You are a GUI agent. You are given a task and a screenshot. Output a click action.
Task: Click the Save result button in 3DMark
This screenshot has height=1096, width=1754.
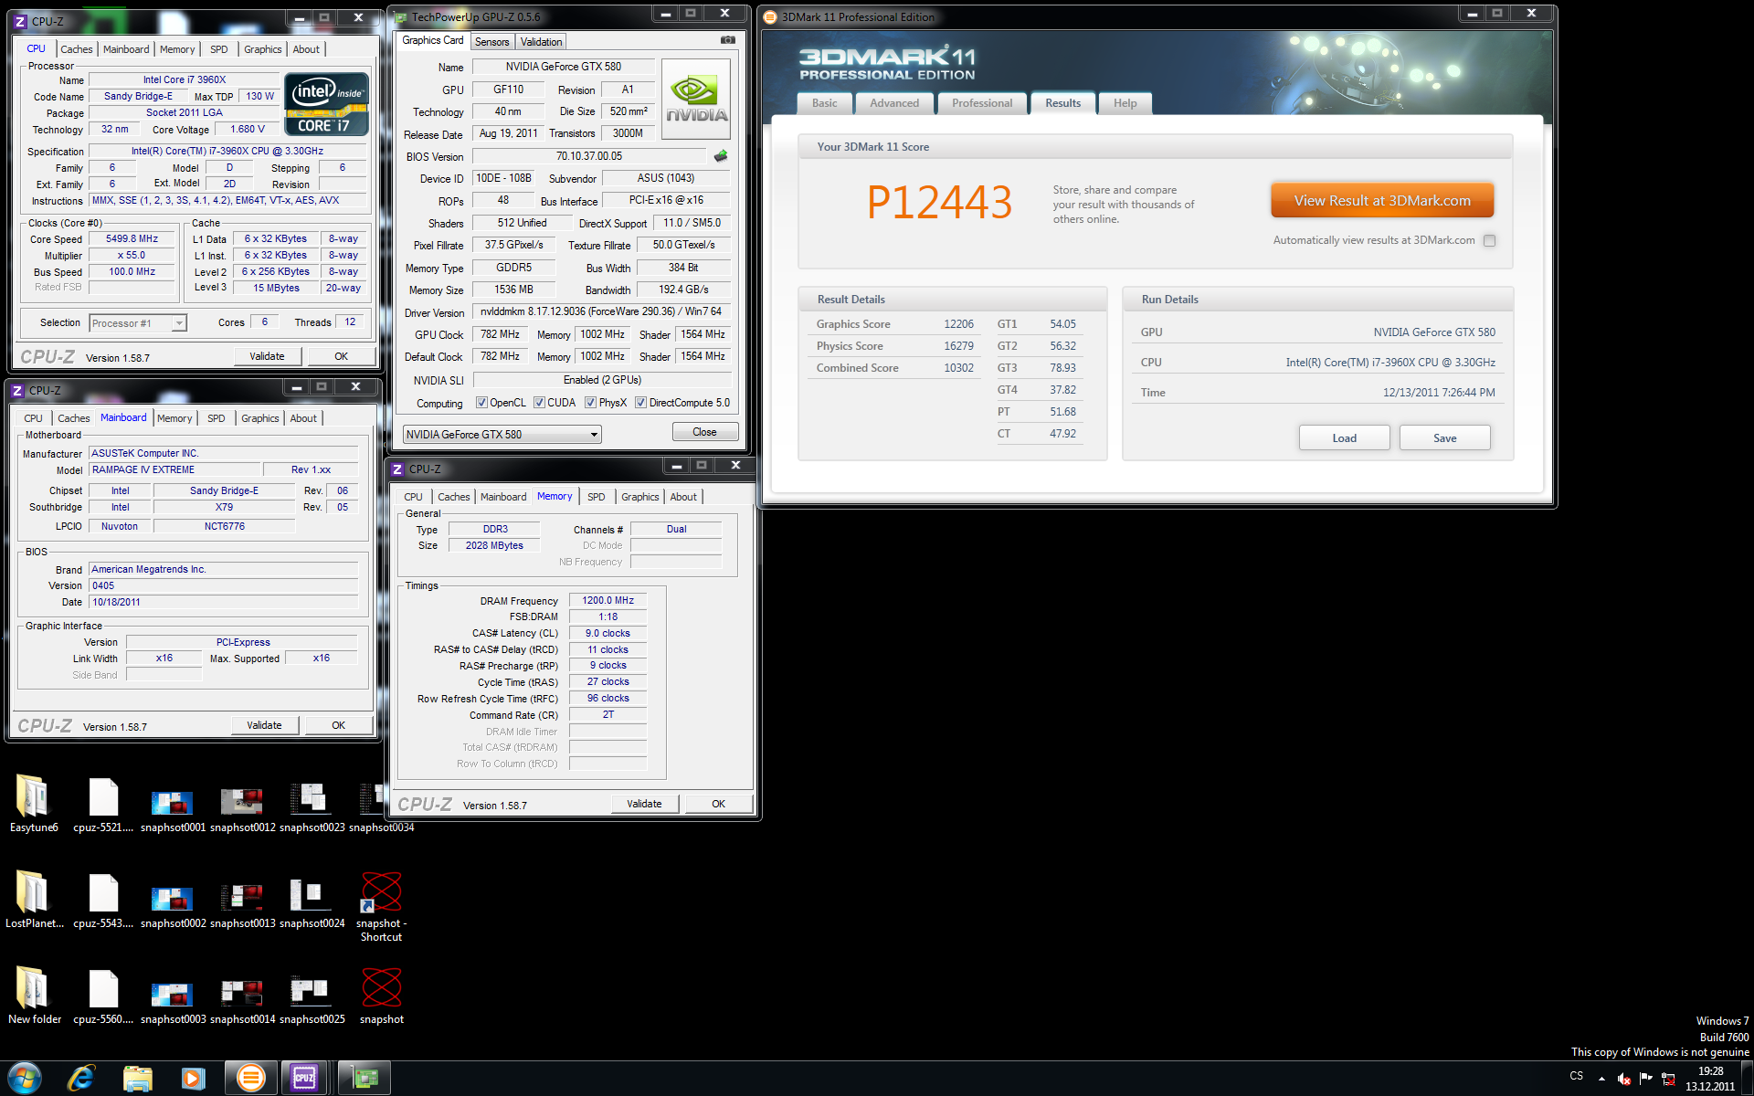1443,437
